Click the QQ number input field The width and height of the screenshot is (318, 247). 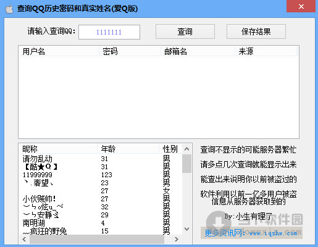coord(109,32)
